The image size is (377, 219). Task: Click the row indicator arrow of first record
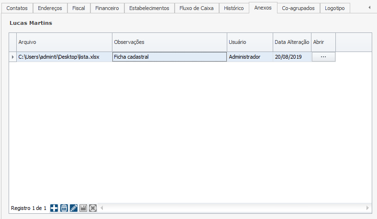13,57
